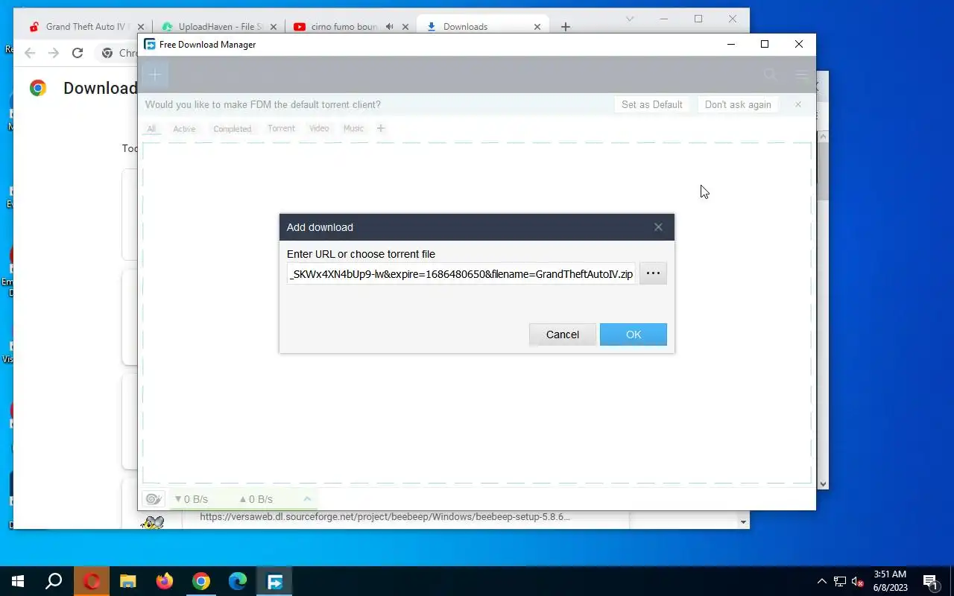Image resolution: width=954 pixels, height=596 pixels.
Task: Select the Torrent filter tab in FDM
Action: pyautogui.click(x=281, y=129)
